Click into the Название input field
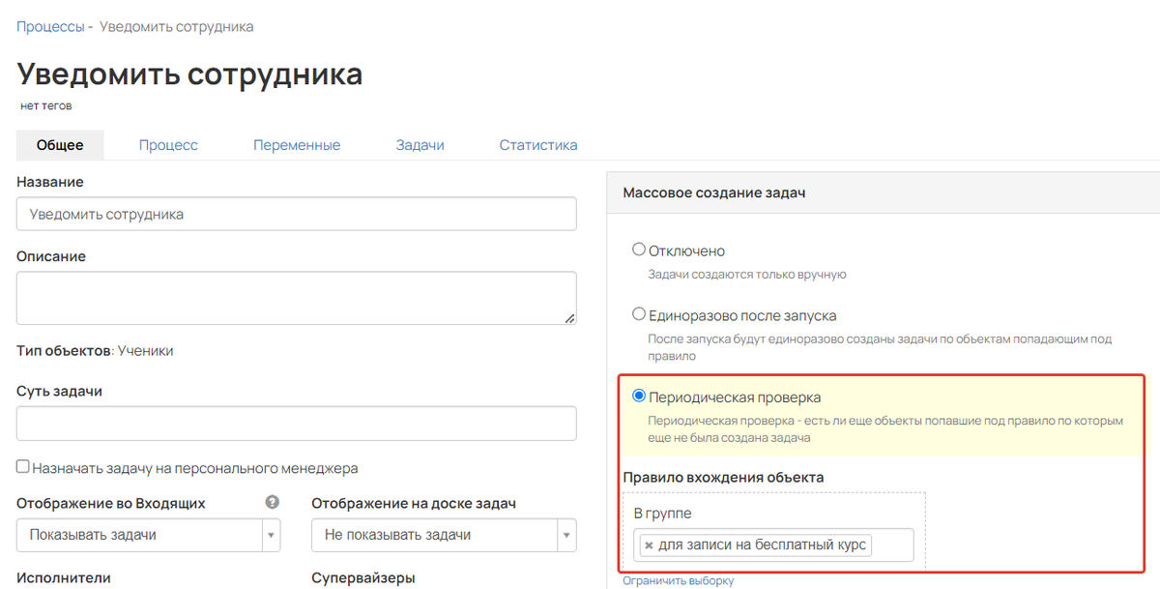Image resolution: width=1160 pixels, height=589 pixels. click(x=296, y=214)
